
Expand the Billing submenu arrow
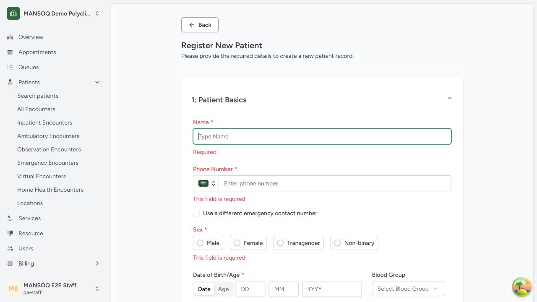(x=97, y=263)
